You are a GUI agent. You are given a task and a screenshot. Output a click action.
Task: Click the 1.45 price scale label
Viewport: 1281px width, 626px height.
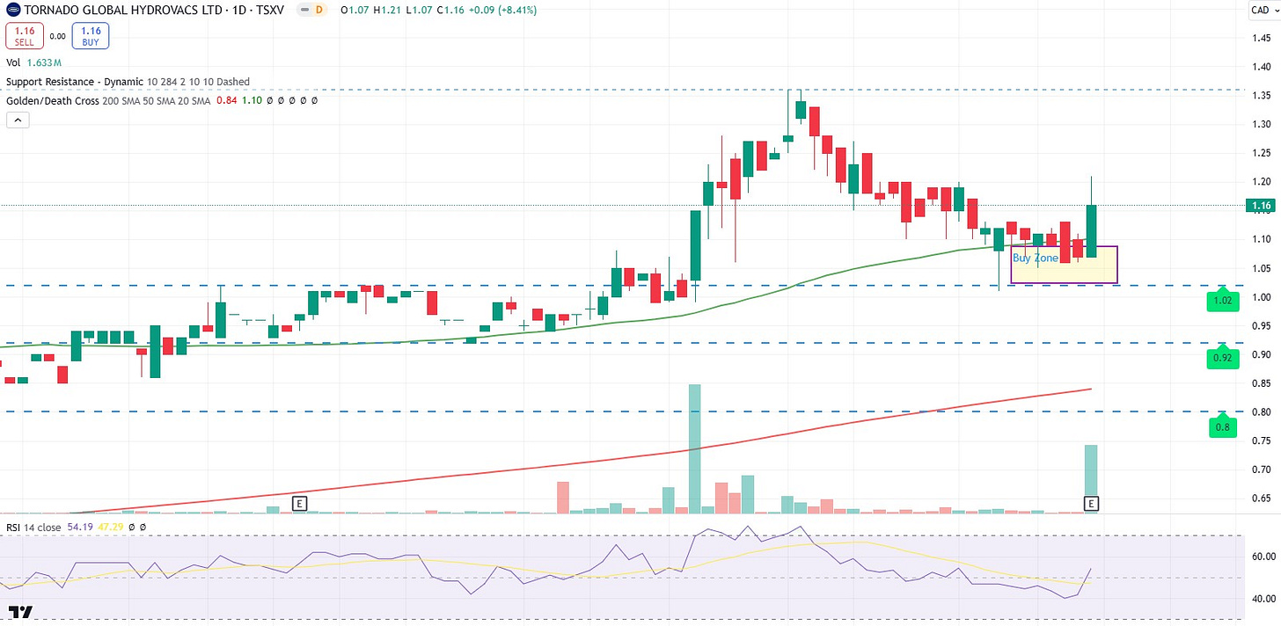coord(1260,38)
